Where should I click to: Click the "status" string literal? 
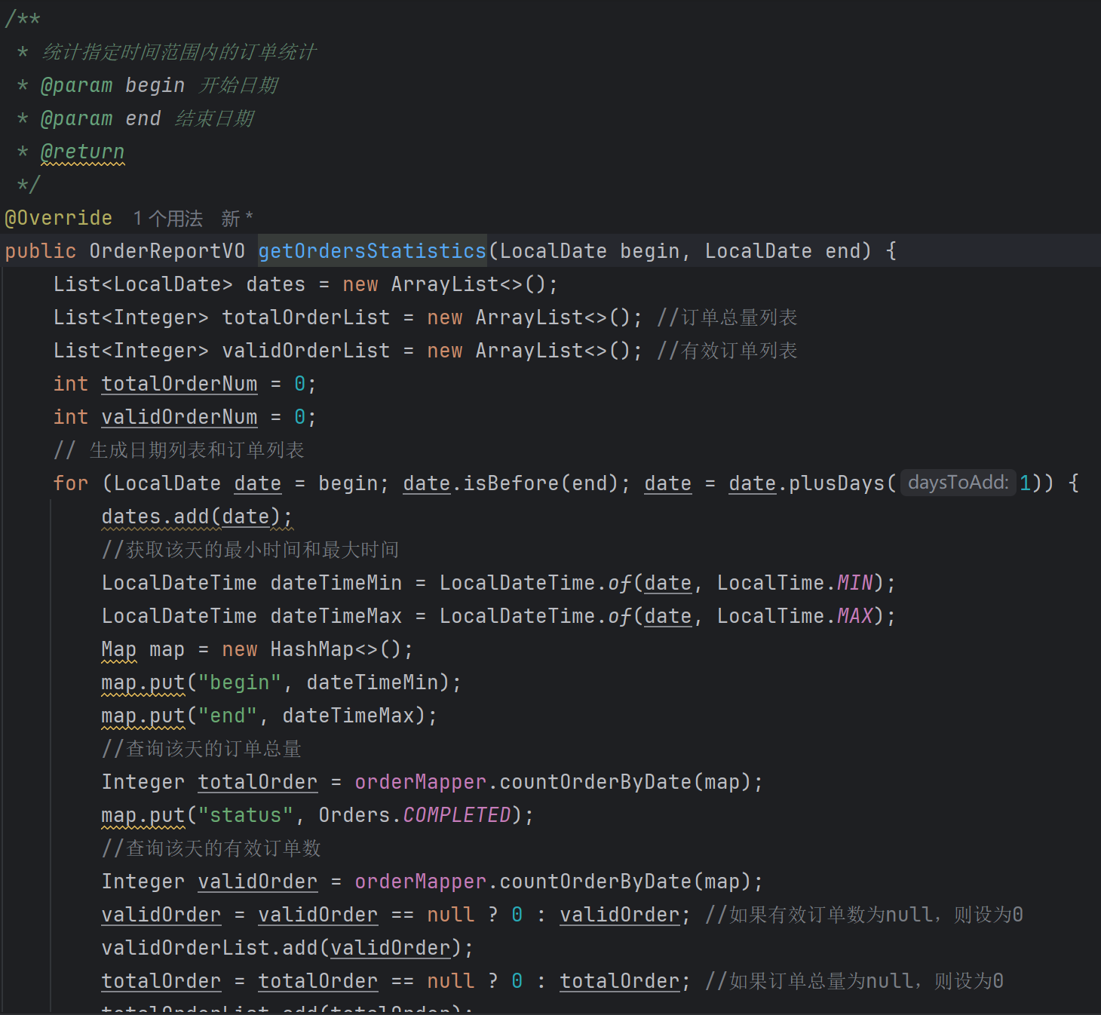[x=246, y=815]
